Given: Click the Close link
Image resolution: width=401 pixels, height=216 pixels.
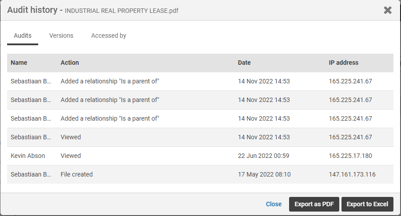Looking at the screenshot, I should [x=274, y=204].
